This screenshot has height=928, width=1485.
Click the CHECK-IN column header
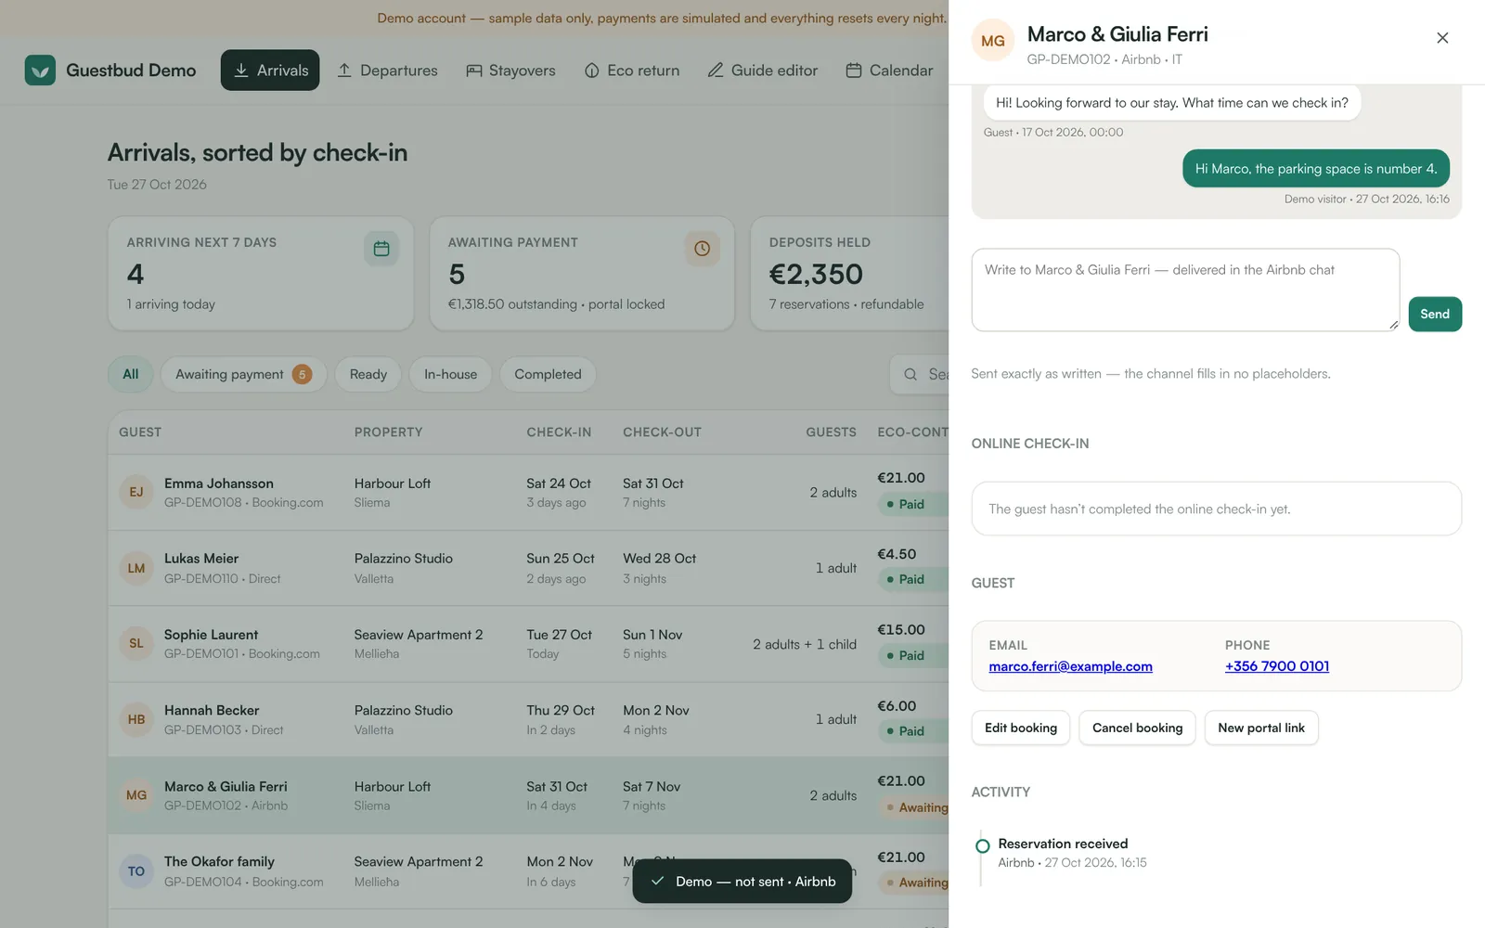coord(559,432)
